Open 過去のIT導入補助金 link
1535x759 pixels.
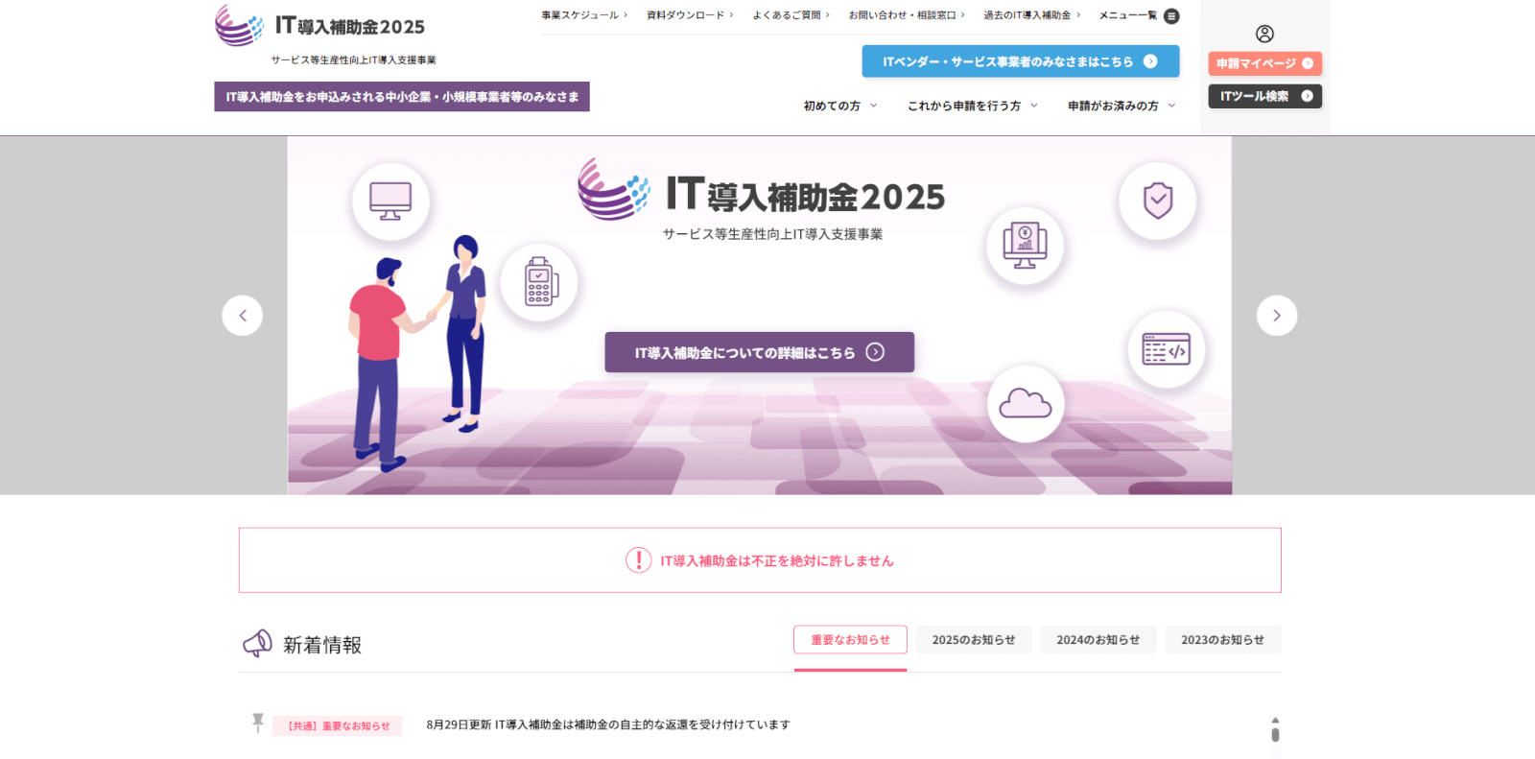1031,15
